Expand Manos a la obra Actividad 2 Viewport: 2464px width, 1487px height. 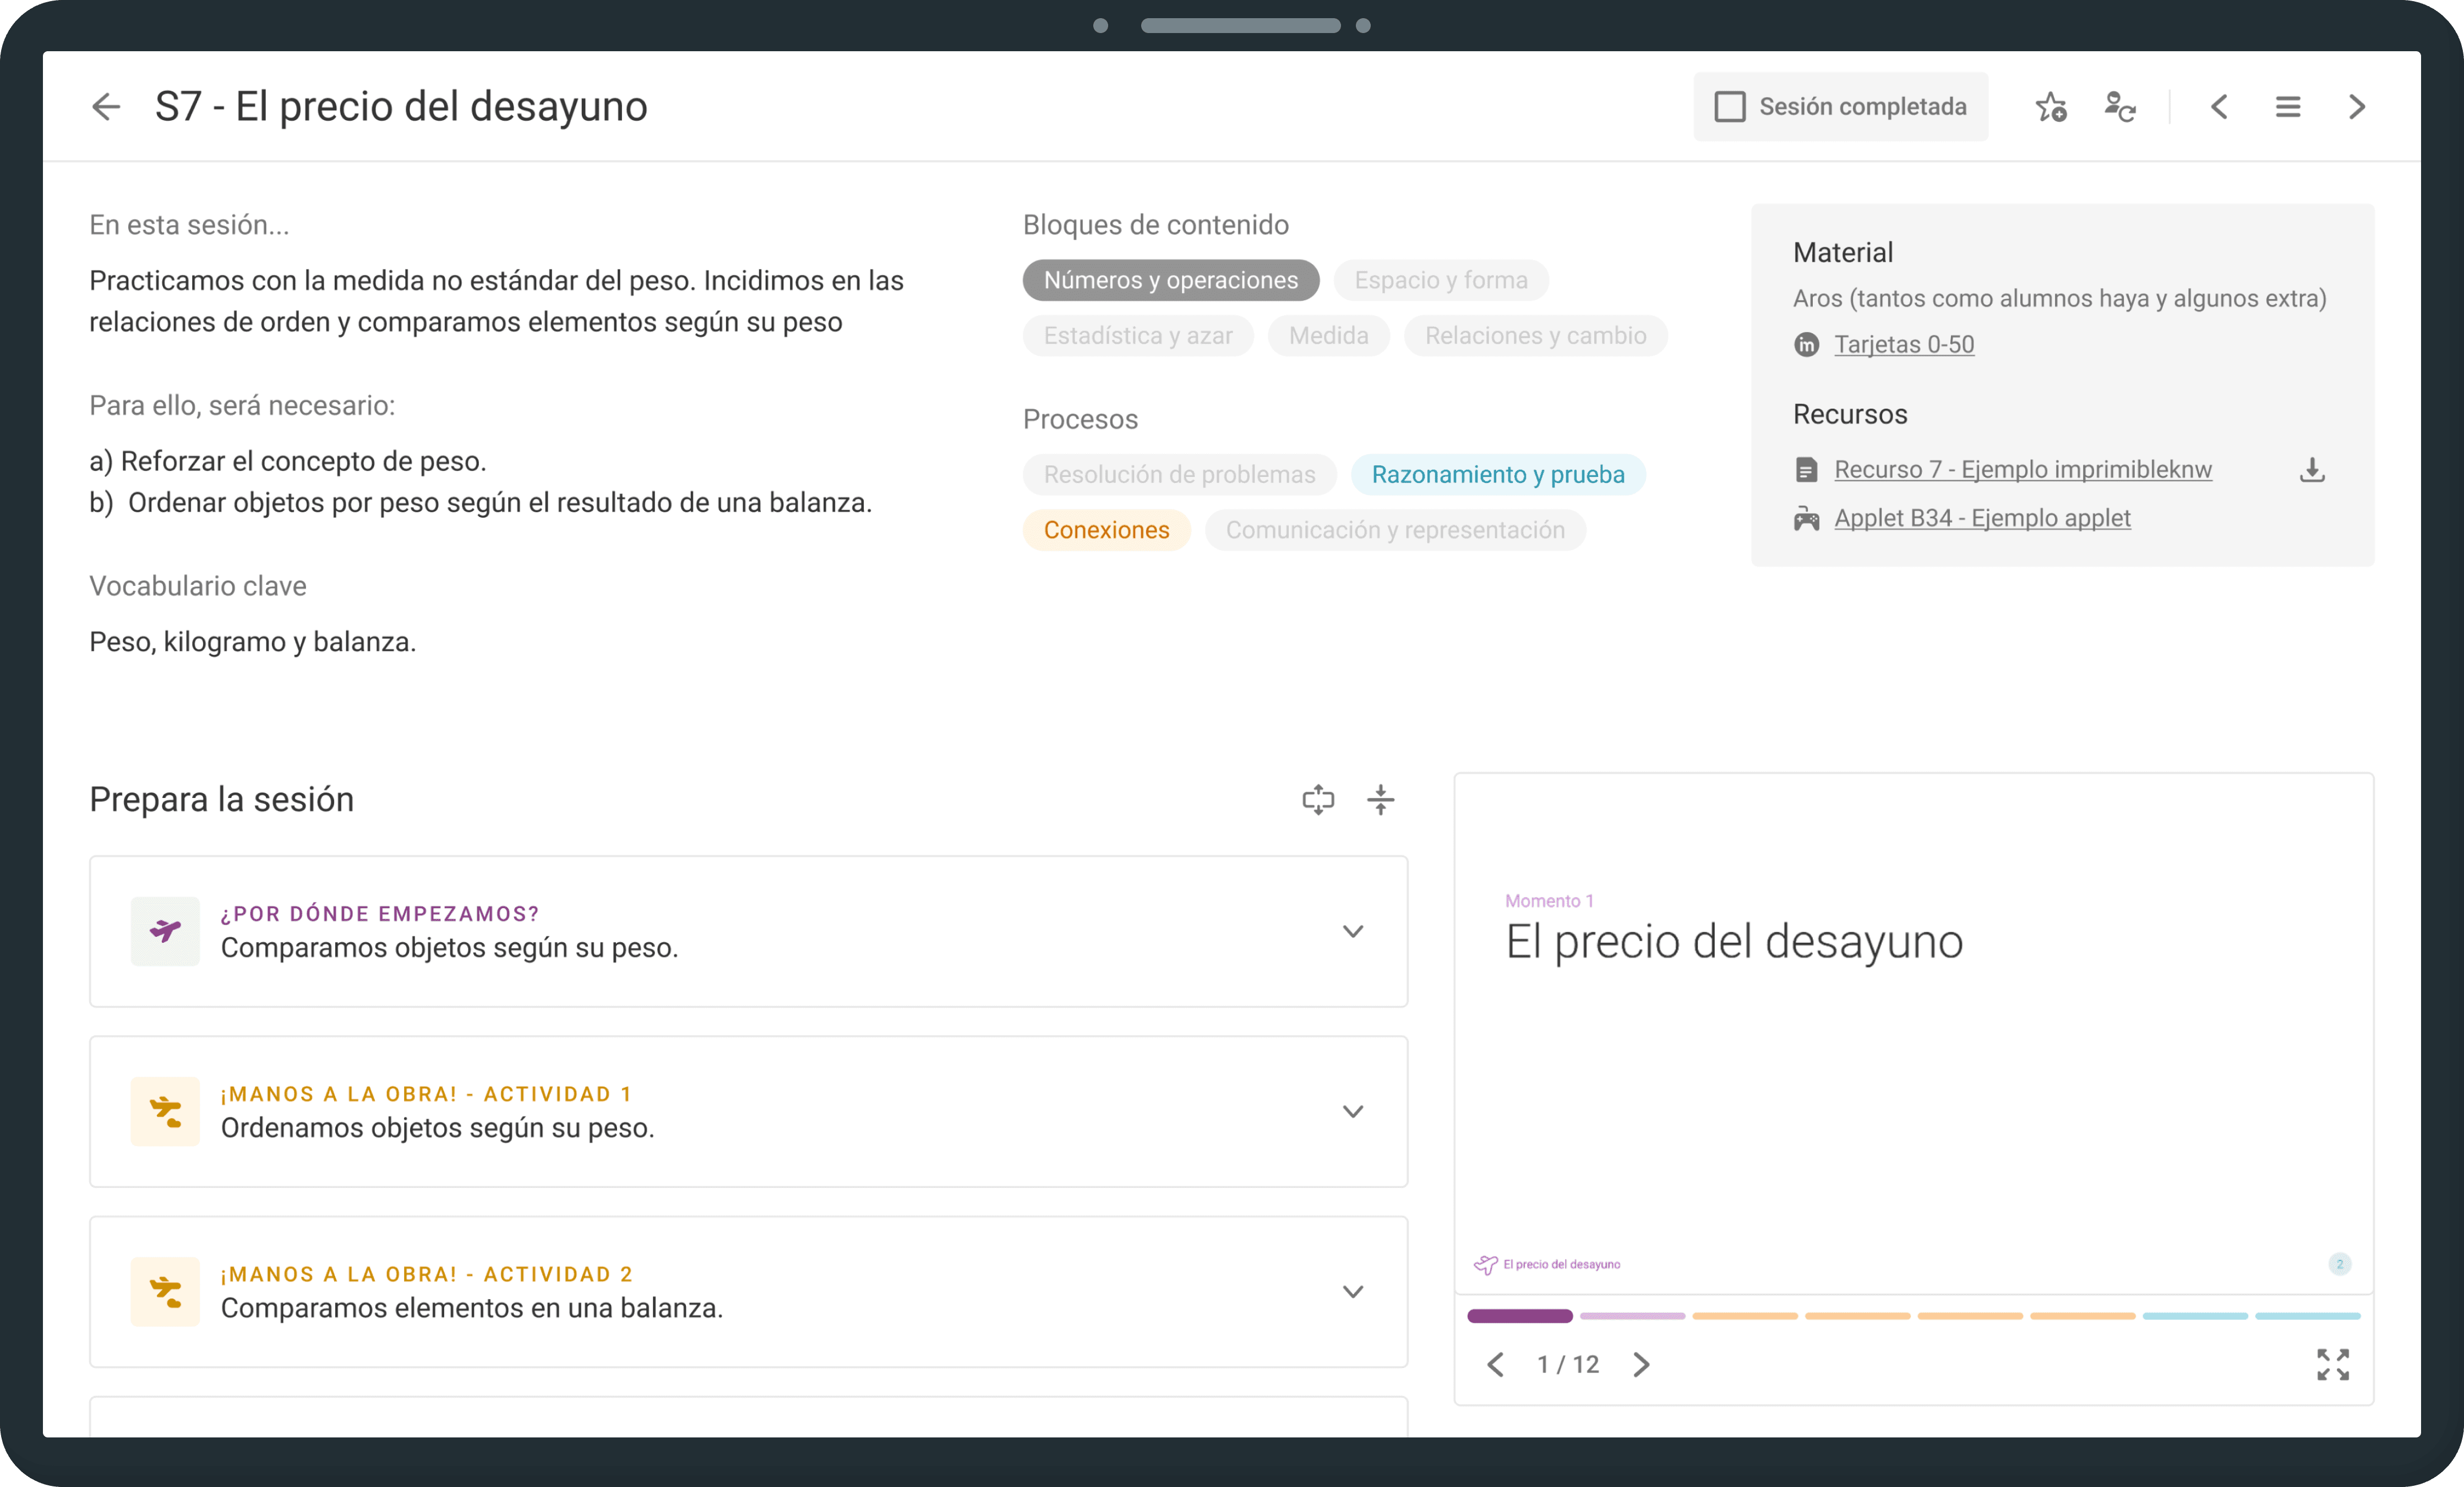point(1353,1292)
